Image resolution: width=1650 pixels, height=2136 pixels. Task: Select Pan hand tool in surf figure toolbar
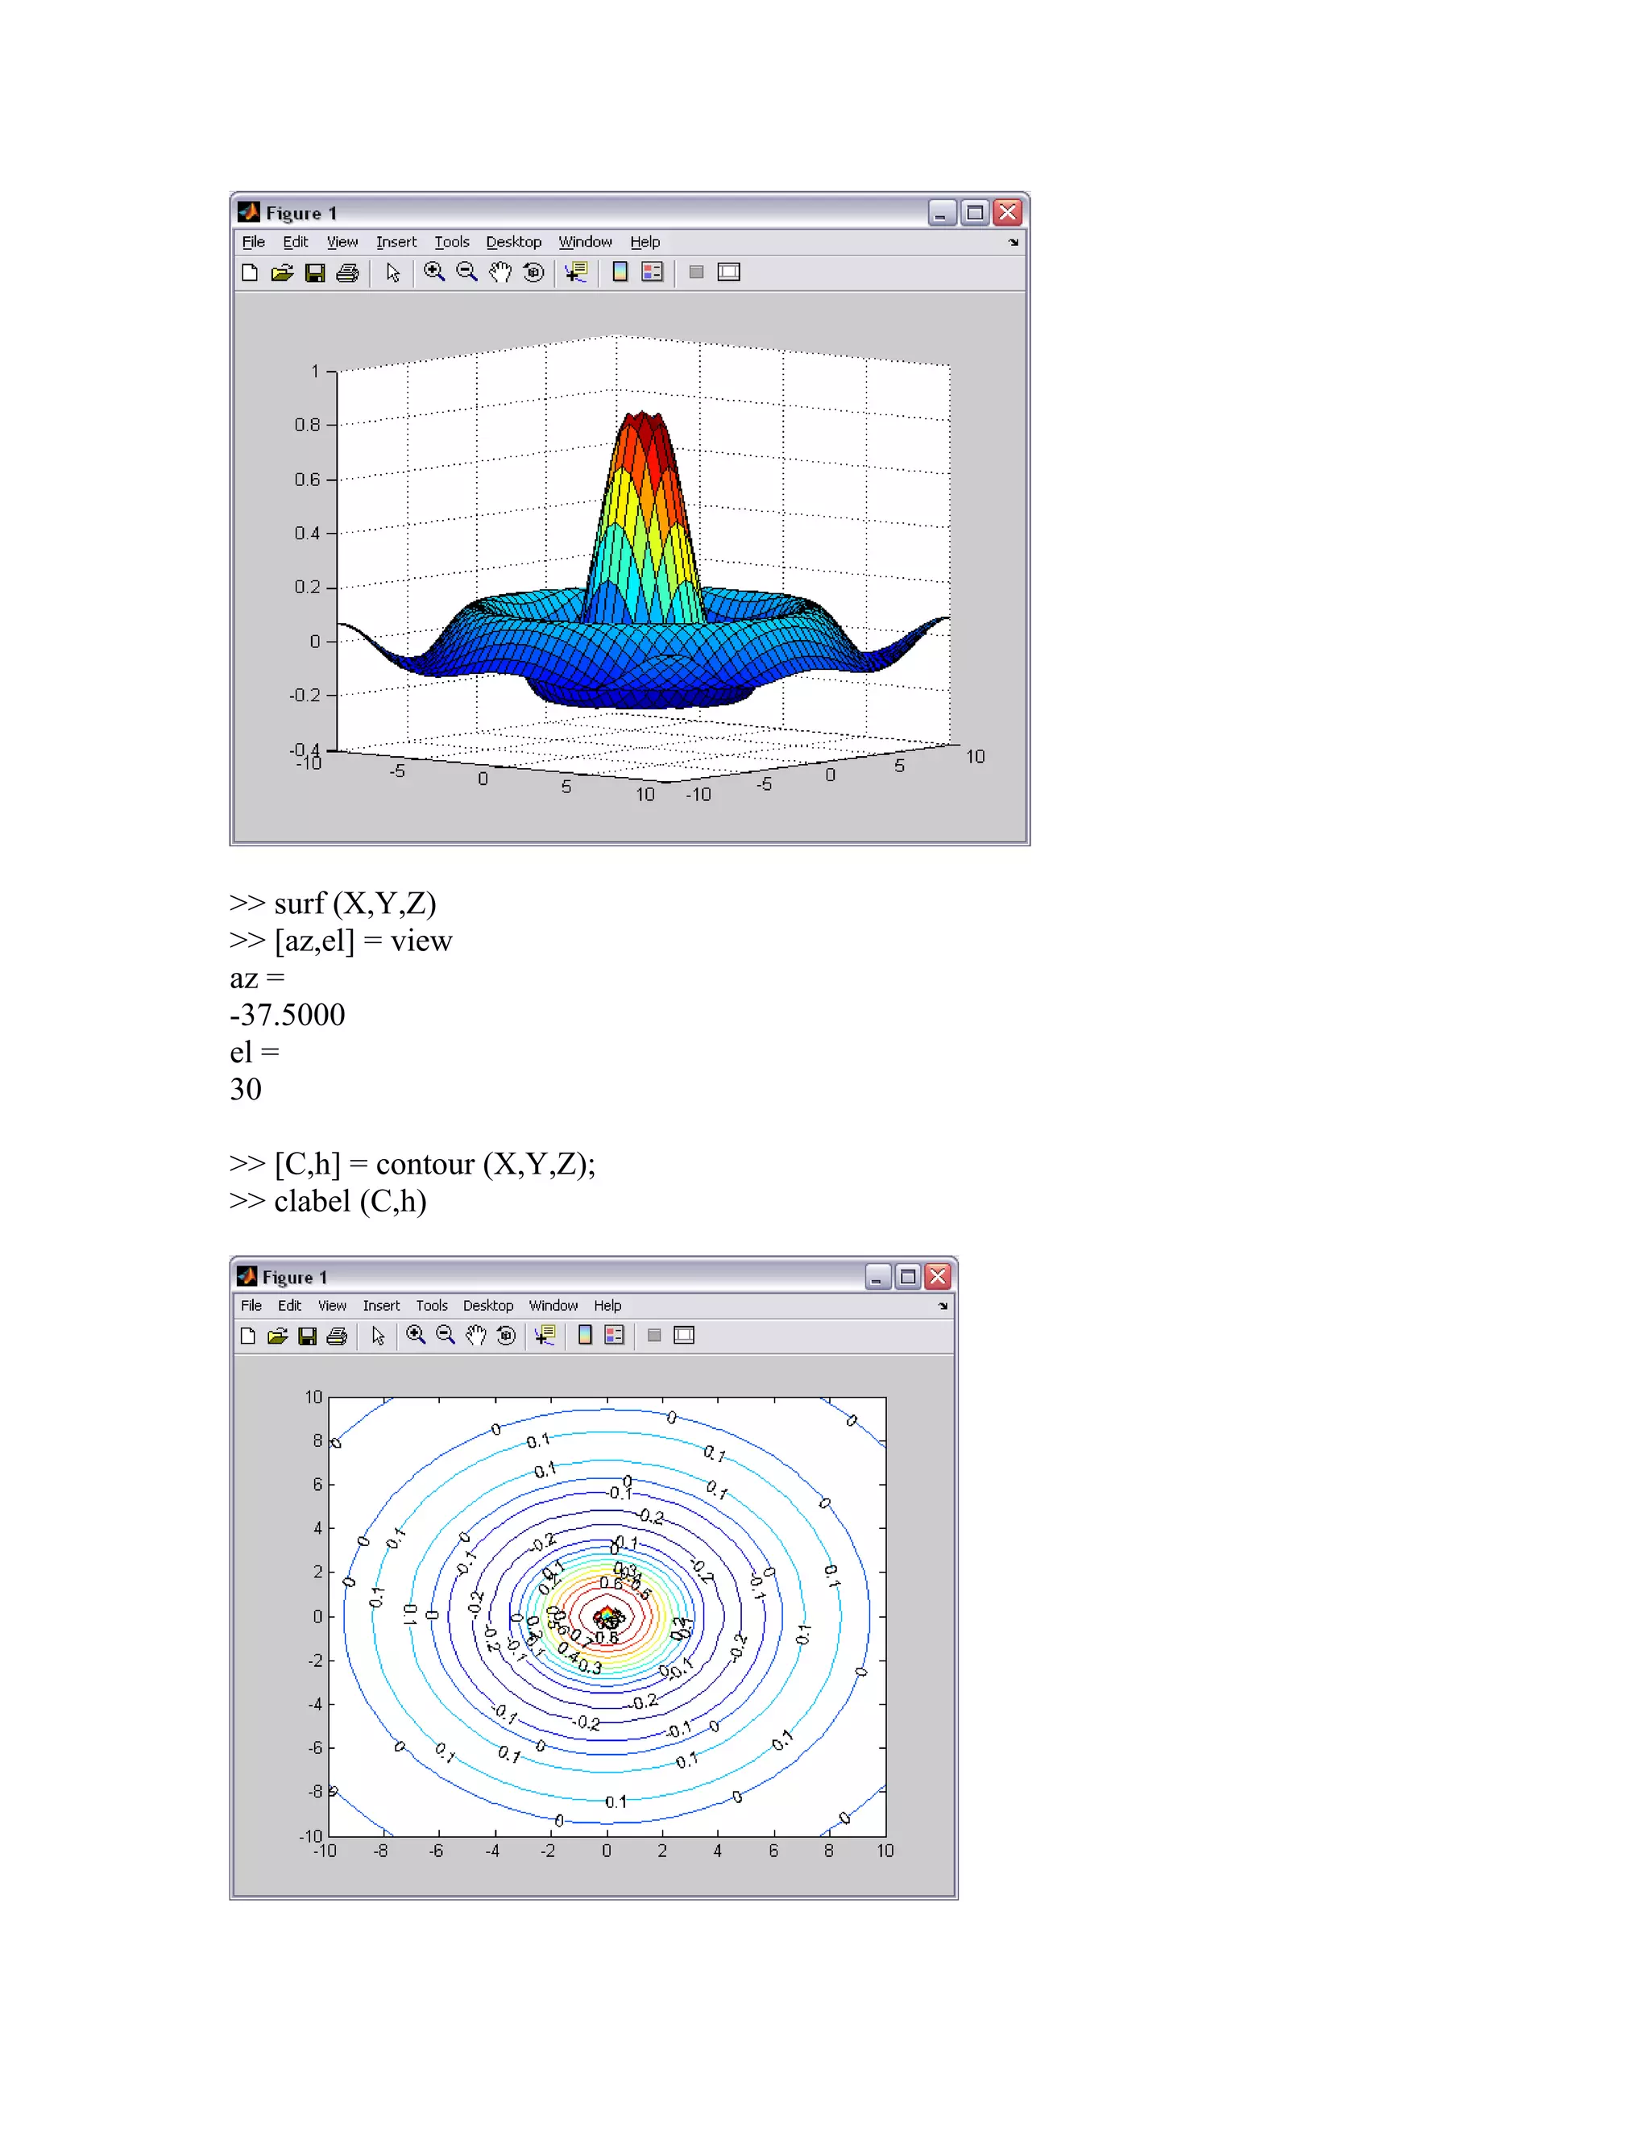(x=500, y=273)
